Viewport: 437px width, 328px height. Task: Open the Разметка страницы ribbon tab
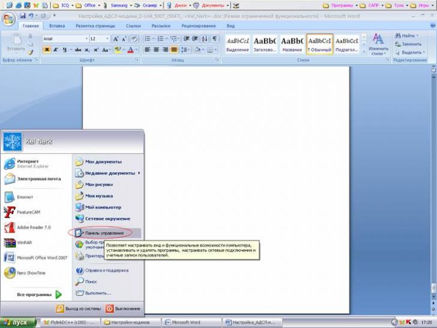(x=95, y=26)
